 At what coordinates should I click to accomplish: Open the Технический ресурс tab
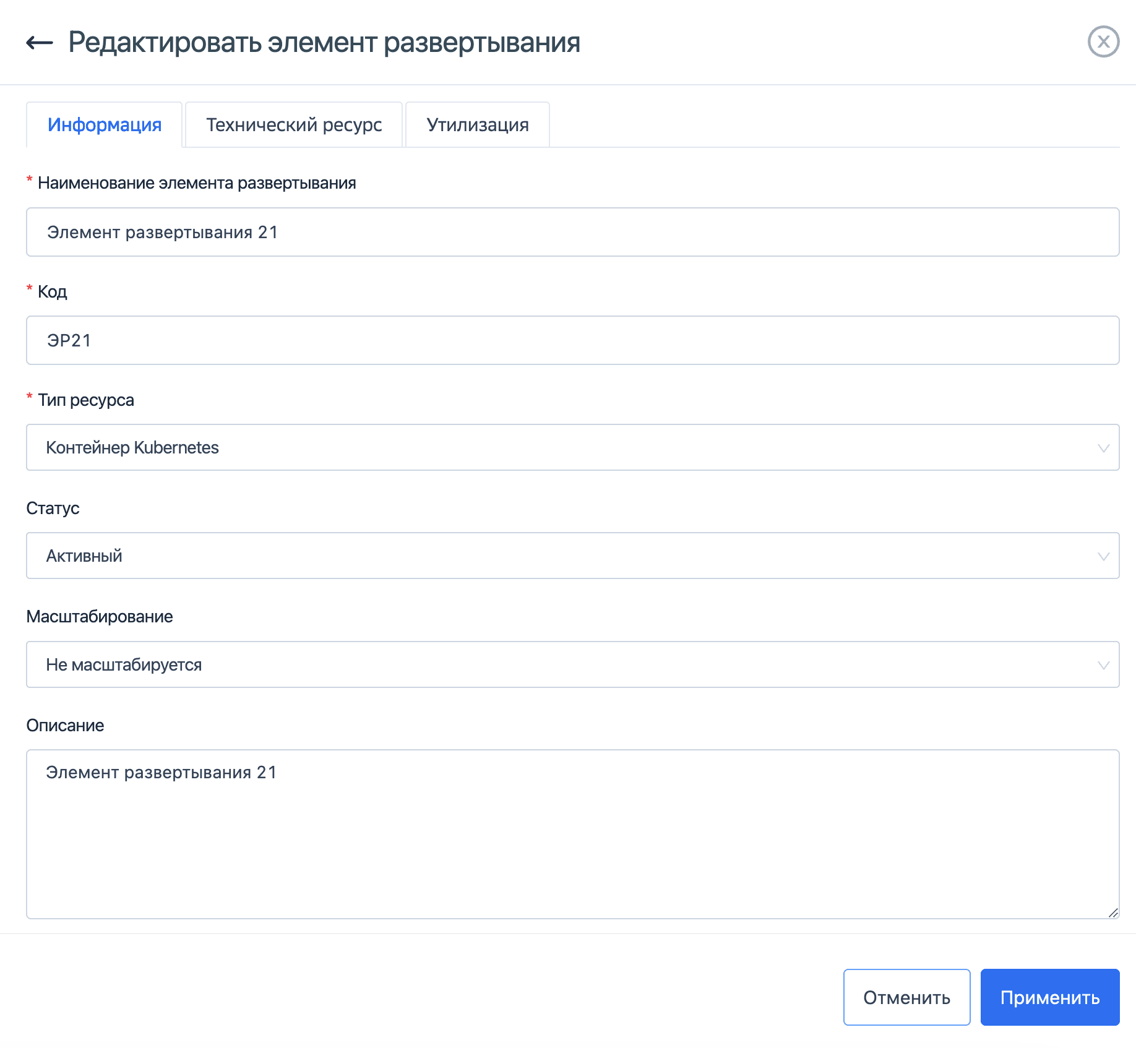tap(294, 124)
